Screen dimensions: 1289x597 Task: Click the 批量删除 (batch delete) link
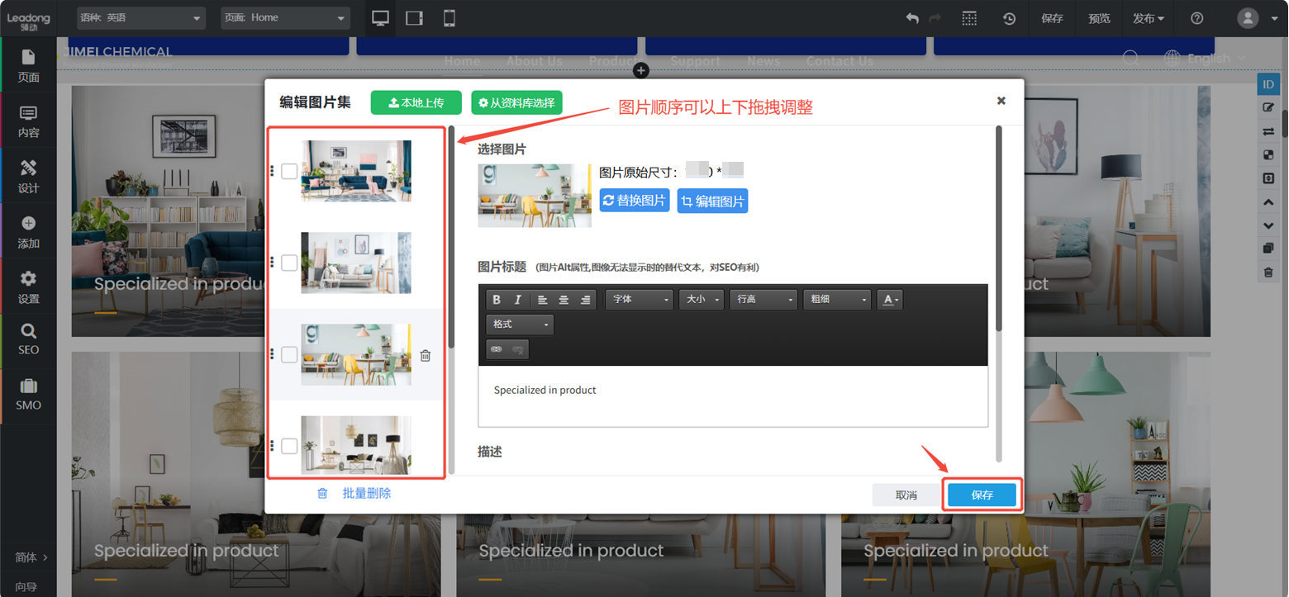click(x=366, y=493)
